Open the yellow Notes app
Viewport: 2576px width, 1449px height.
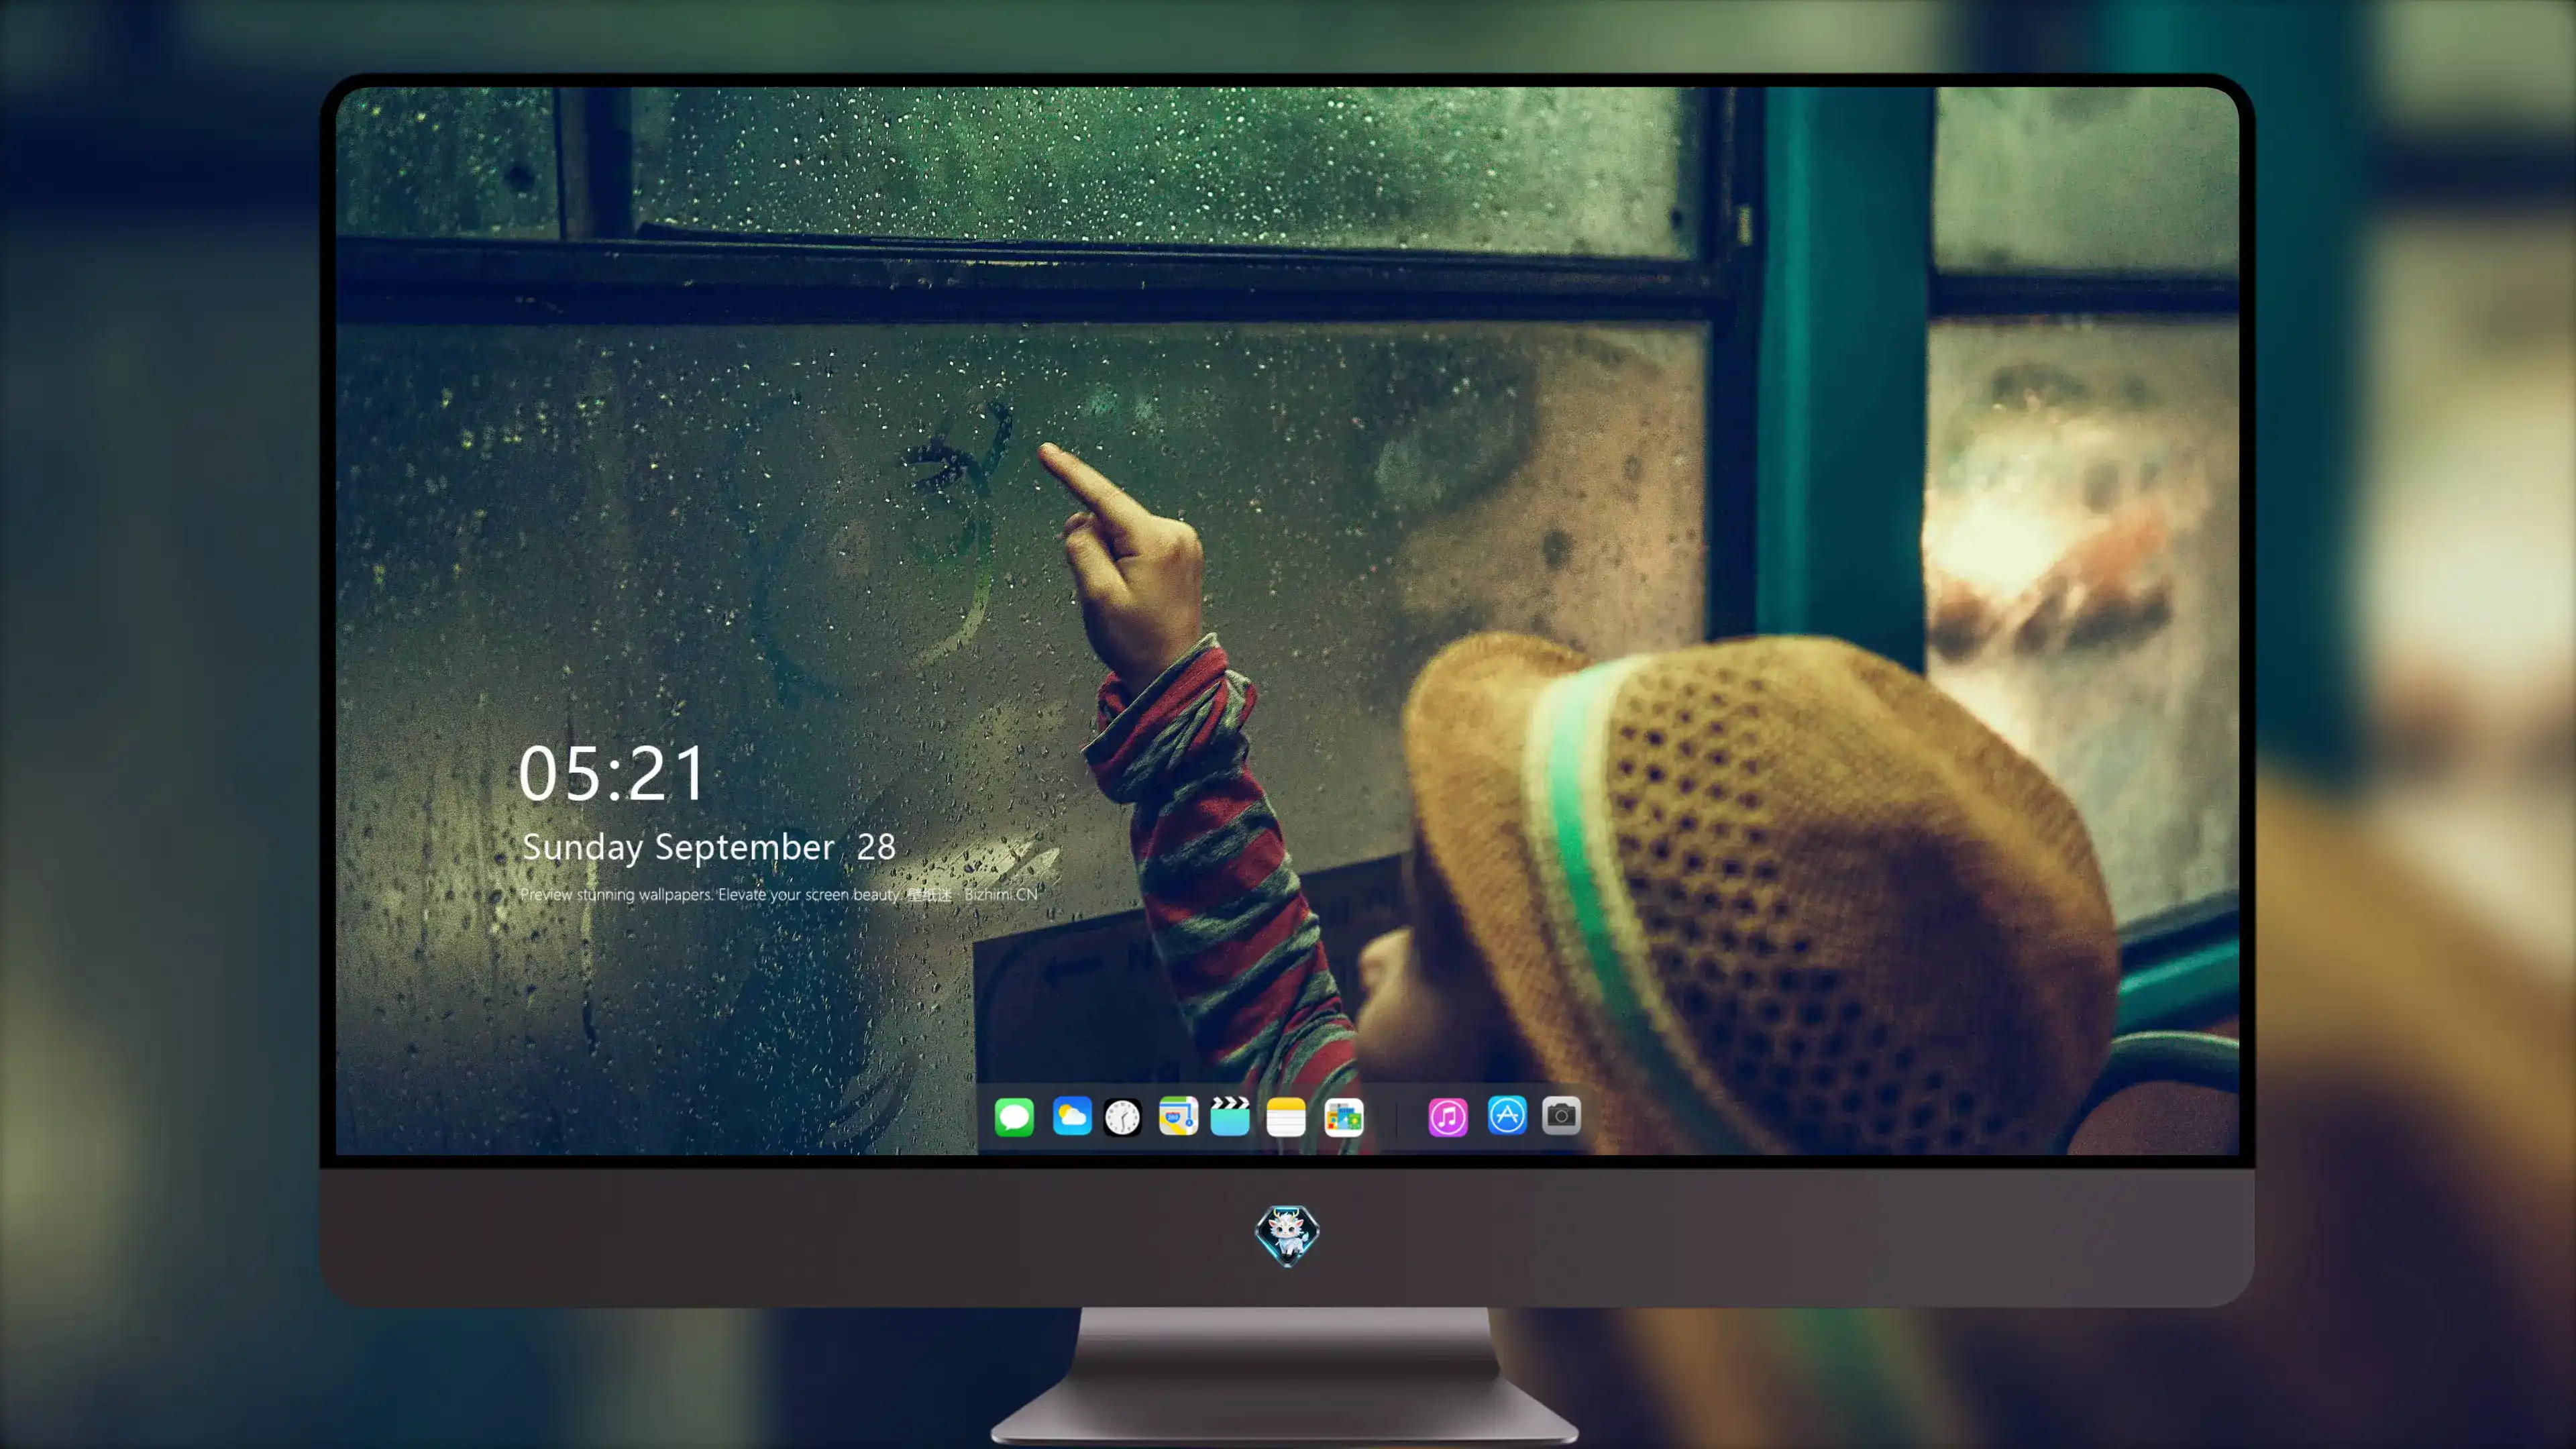click(x=1286, y=1117)
